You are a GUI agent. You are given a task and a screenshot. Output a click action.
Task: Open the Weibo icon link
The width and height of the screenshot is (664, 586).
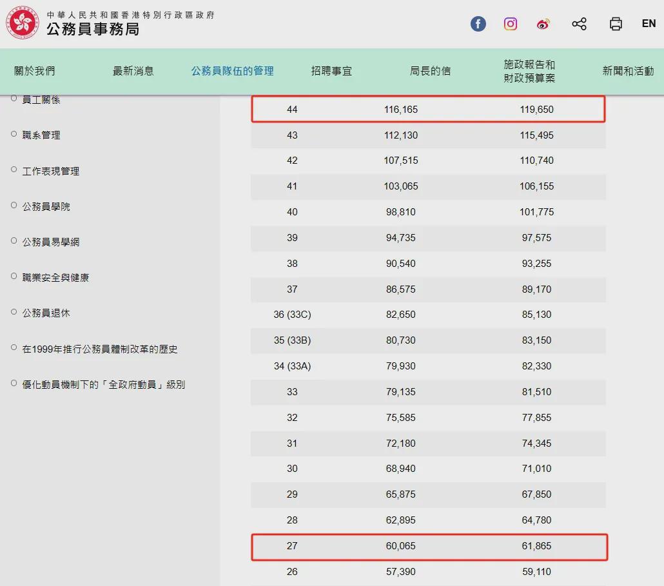click(543, 24)
